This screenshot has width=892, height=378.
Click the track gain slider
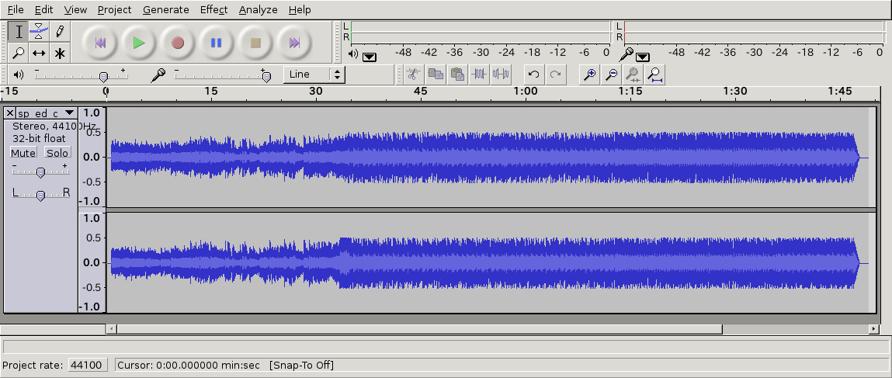click(x=40, y=172)
